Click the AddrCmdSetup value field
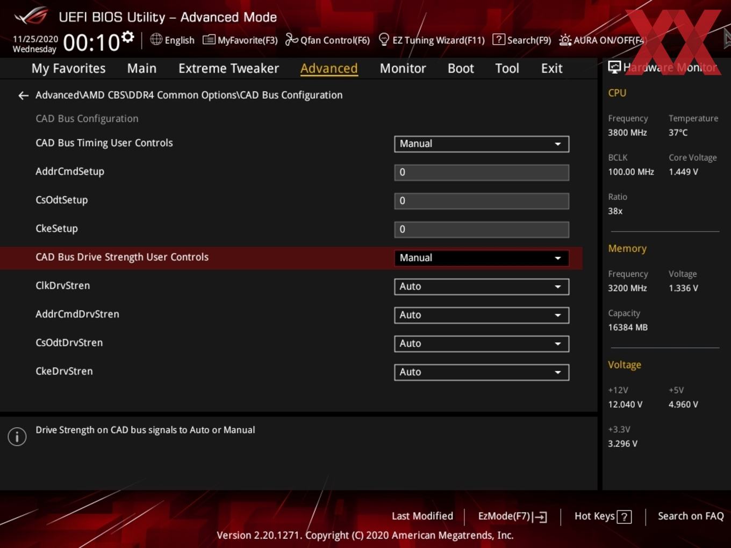The width and height of the screenshot is (731, 548). 482,172
